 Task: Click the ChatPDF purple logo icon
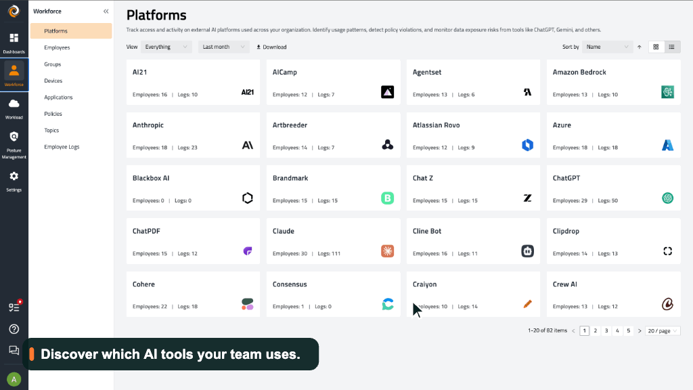248,251
